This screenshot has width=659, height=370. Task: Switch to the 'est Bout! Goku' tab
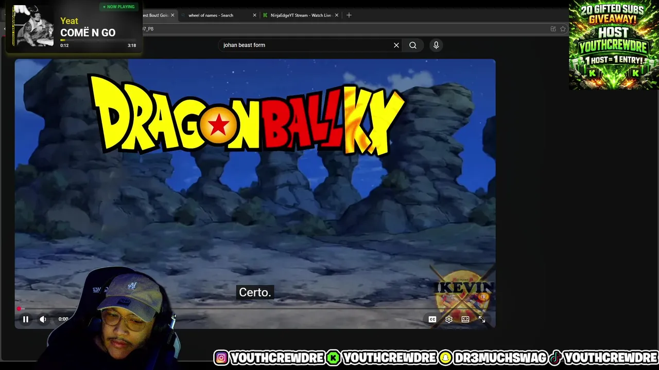[155, 15]
